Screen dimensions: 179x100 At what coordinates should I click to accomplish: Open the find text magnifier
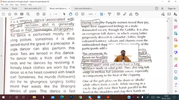28,14
